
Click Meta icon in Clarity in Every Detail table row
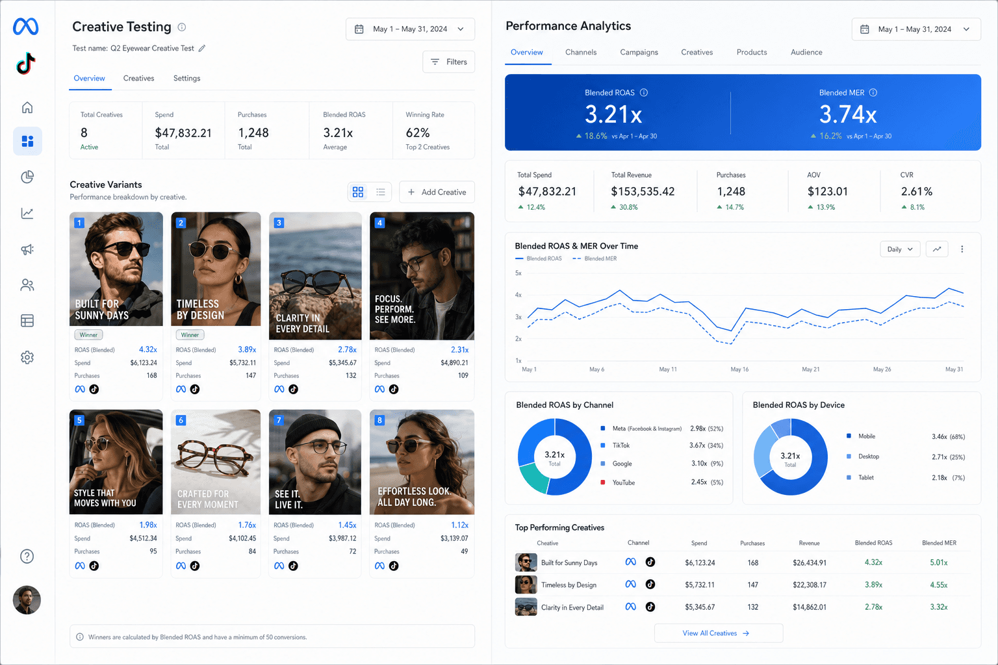click(x=630, y=607)
